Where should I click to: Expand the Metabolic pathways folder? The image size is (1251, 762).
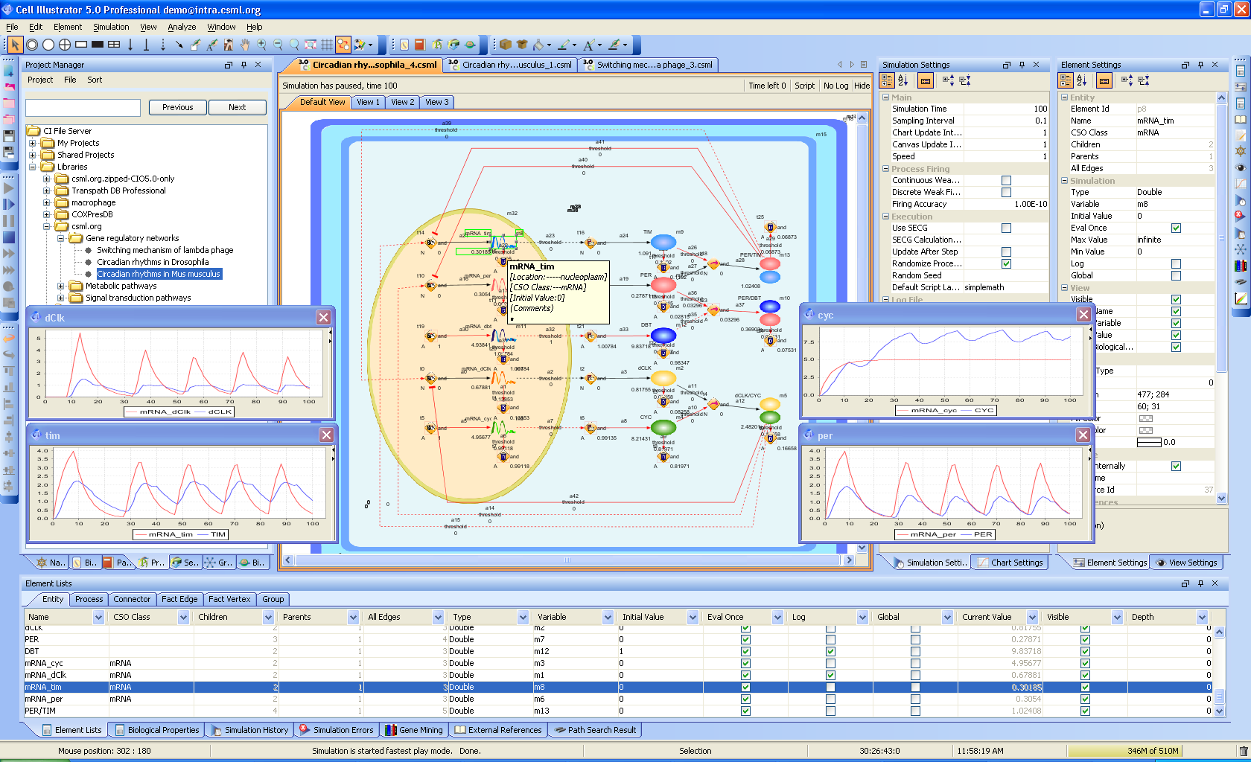[61, 286]
